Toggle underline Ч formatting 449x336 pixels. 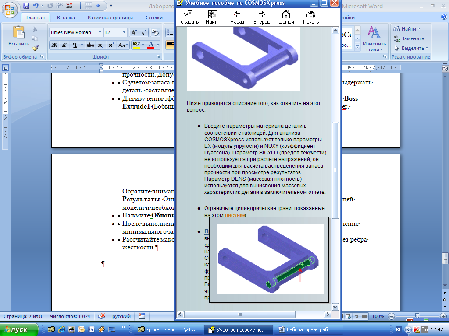click(75, 45)
